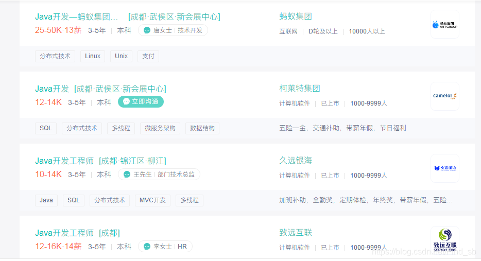Click chat bubble icon beside 唐女士

tap(147, 30)
